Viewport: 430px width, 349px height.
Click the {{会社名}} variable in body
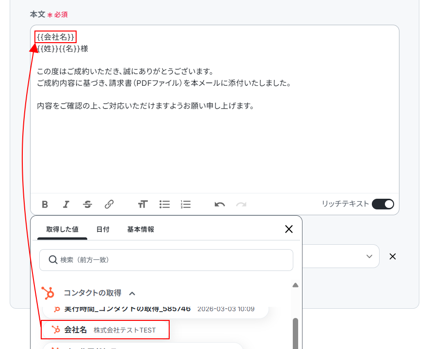pyautogui.click(x=55, y=37)
